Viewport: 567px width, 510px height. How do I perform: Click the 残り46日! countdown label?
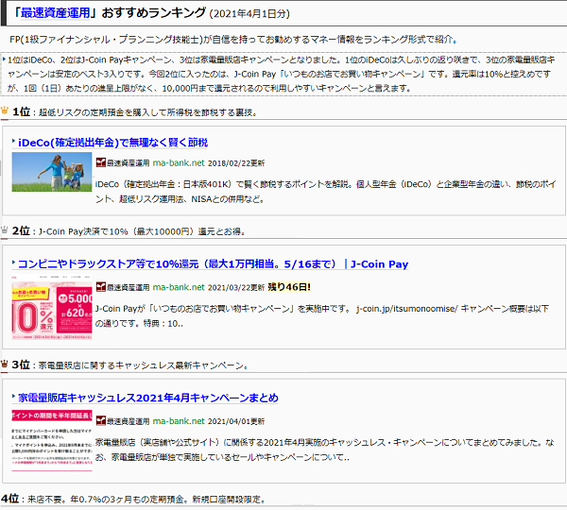click(289, 287)
